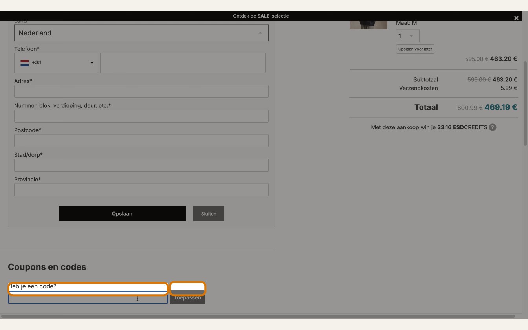Click the Totaal label
This screenshot has height=330, width=528.
(426, 107)
